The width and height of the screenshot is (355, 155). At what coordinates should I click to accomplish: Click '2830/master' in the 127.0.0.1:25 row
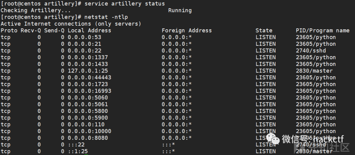point(314,71)
